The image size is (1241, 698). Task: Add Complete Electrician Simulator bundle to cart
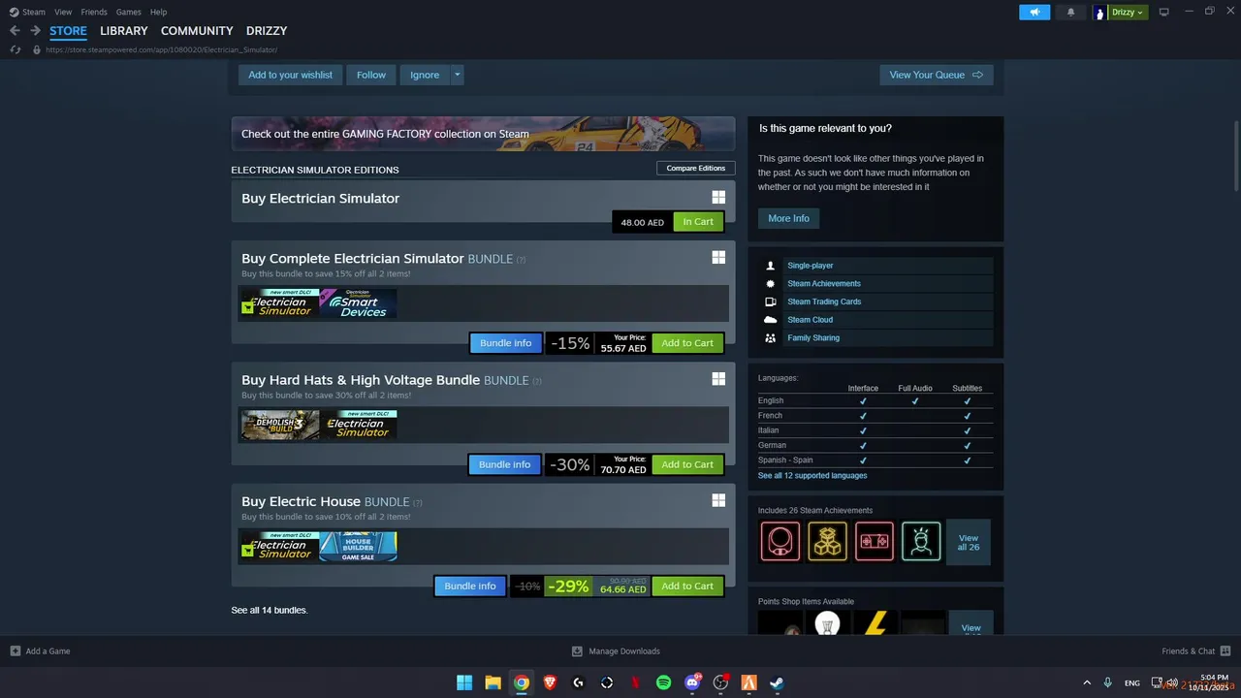pyautogui.click(x=687, y=343)
